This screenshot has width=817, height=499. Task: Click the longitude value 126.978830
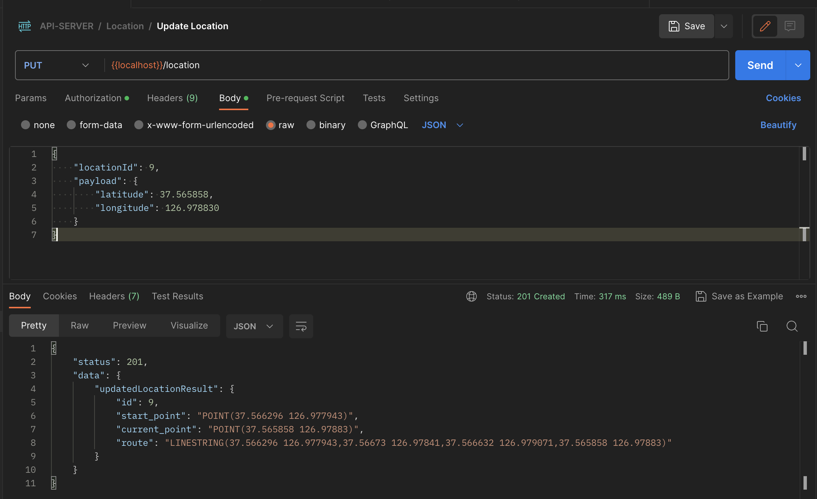(192, 208)
